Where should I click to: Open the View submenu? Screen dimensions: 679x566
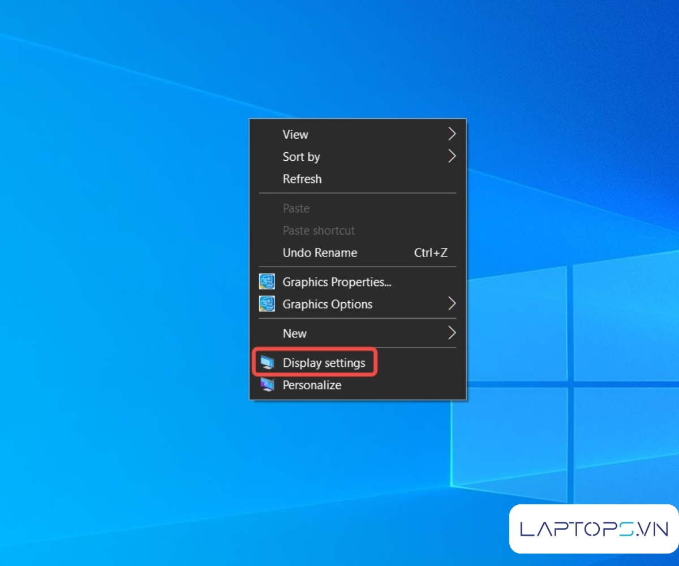358,134
